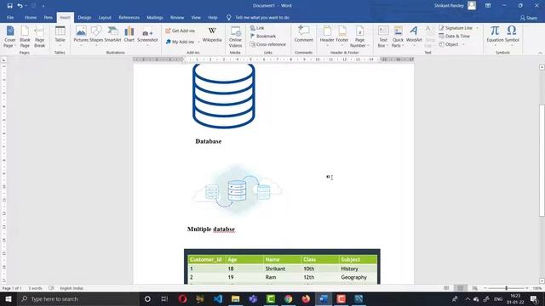
Task: Collapse the ribbon with the chevron
Action: click(540, 53)
